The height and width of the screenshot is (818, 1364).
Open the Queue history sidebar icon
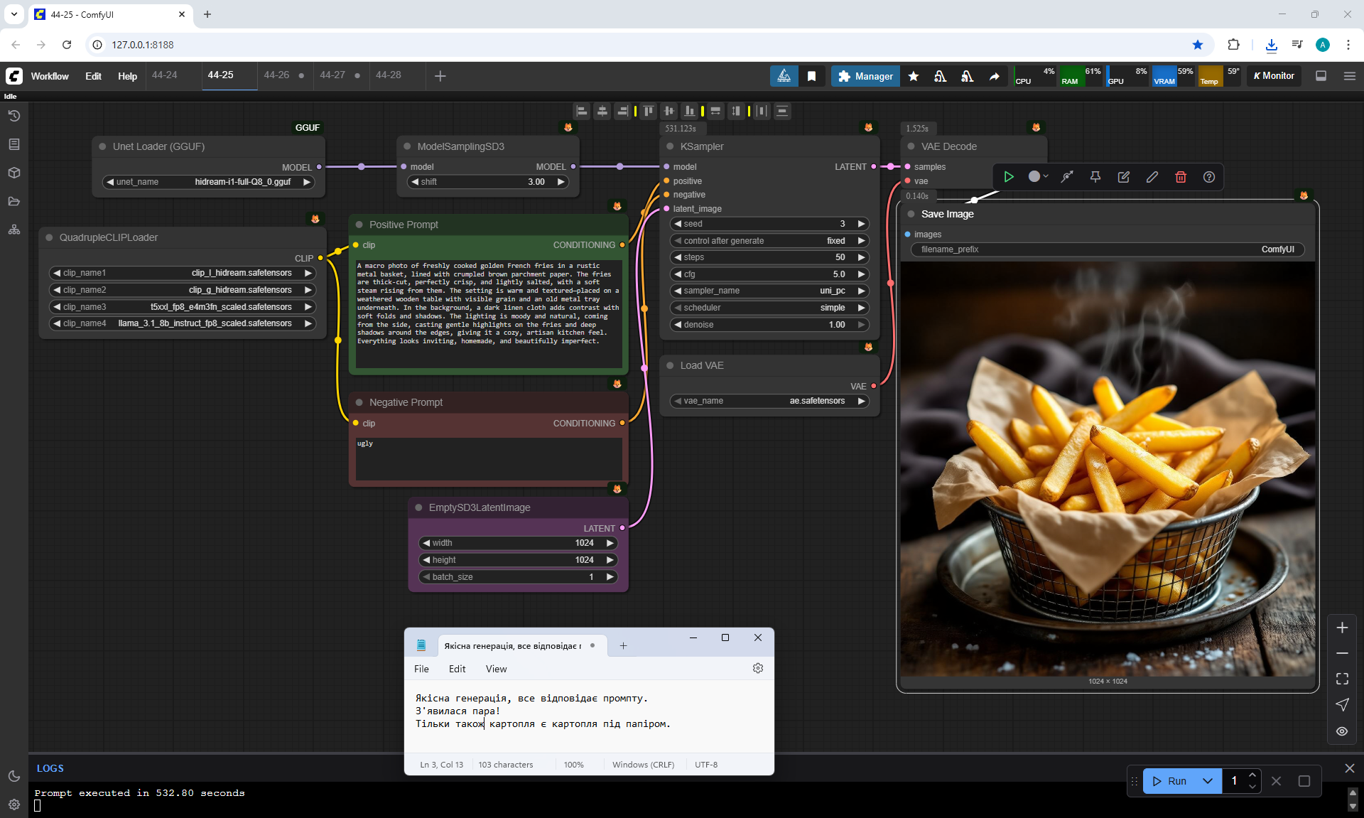point(13,116)
